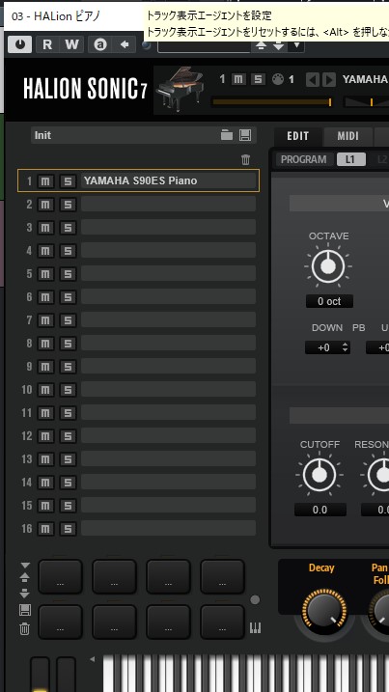Click the grand piano program image

pos(180,88)
